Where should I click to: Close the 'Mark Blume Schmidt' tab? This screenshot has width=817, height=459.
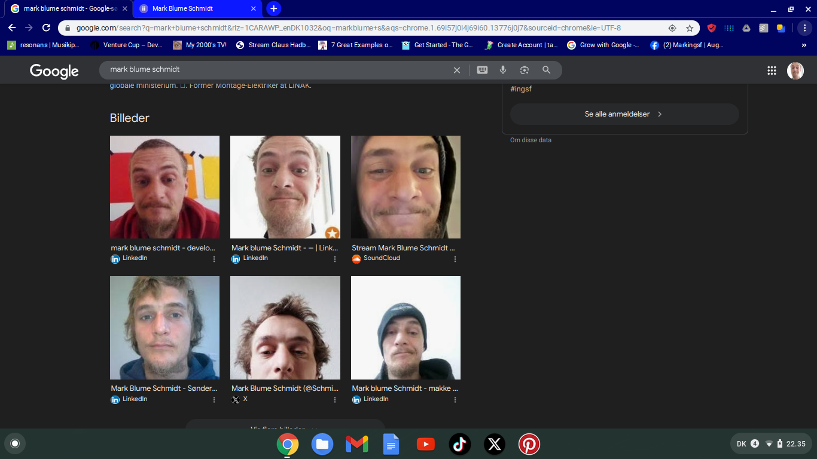(254, 9)
